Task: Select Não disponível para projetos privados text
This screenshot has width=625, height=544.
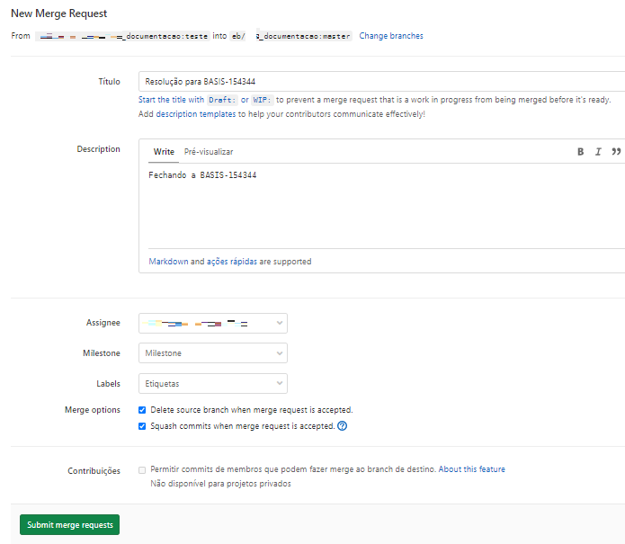Action: click(220, 484)
